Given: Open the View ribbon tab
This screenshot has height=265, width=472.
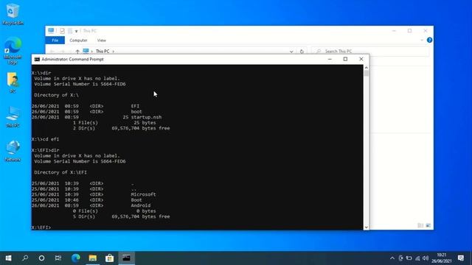Looking at the screenshot, I should pos(102,40).
